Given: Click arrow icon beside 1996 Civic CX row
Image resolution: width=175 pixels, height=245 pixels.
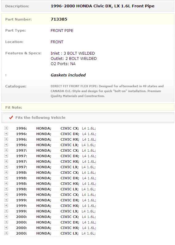Looking at the screenshot, I should (6, 128).
